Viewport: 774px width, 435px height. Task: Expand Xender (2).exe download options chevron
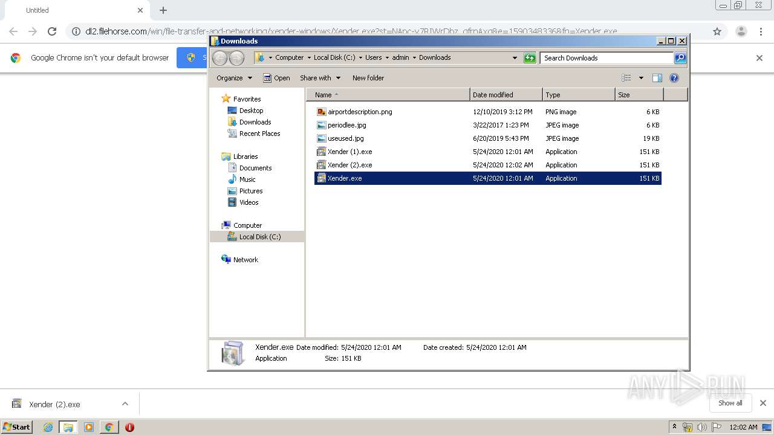(x=125, y=404)
